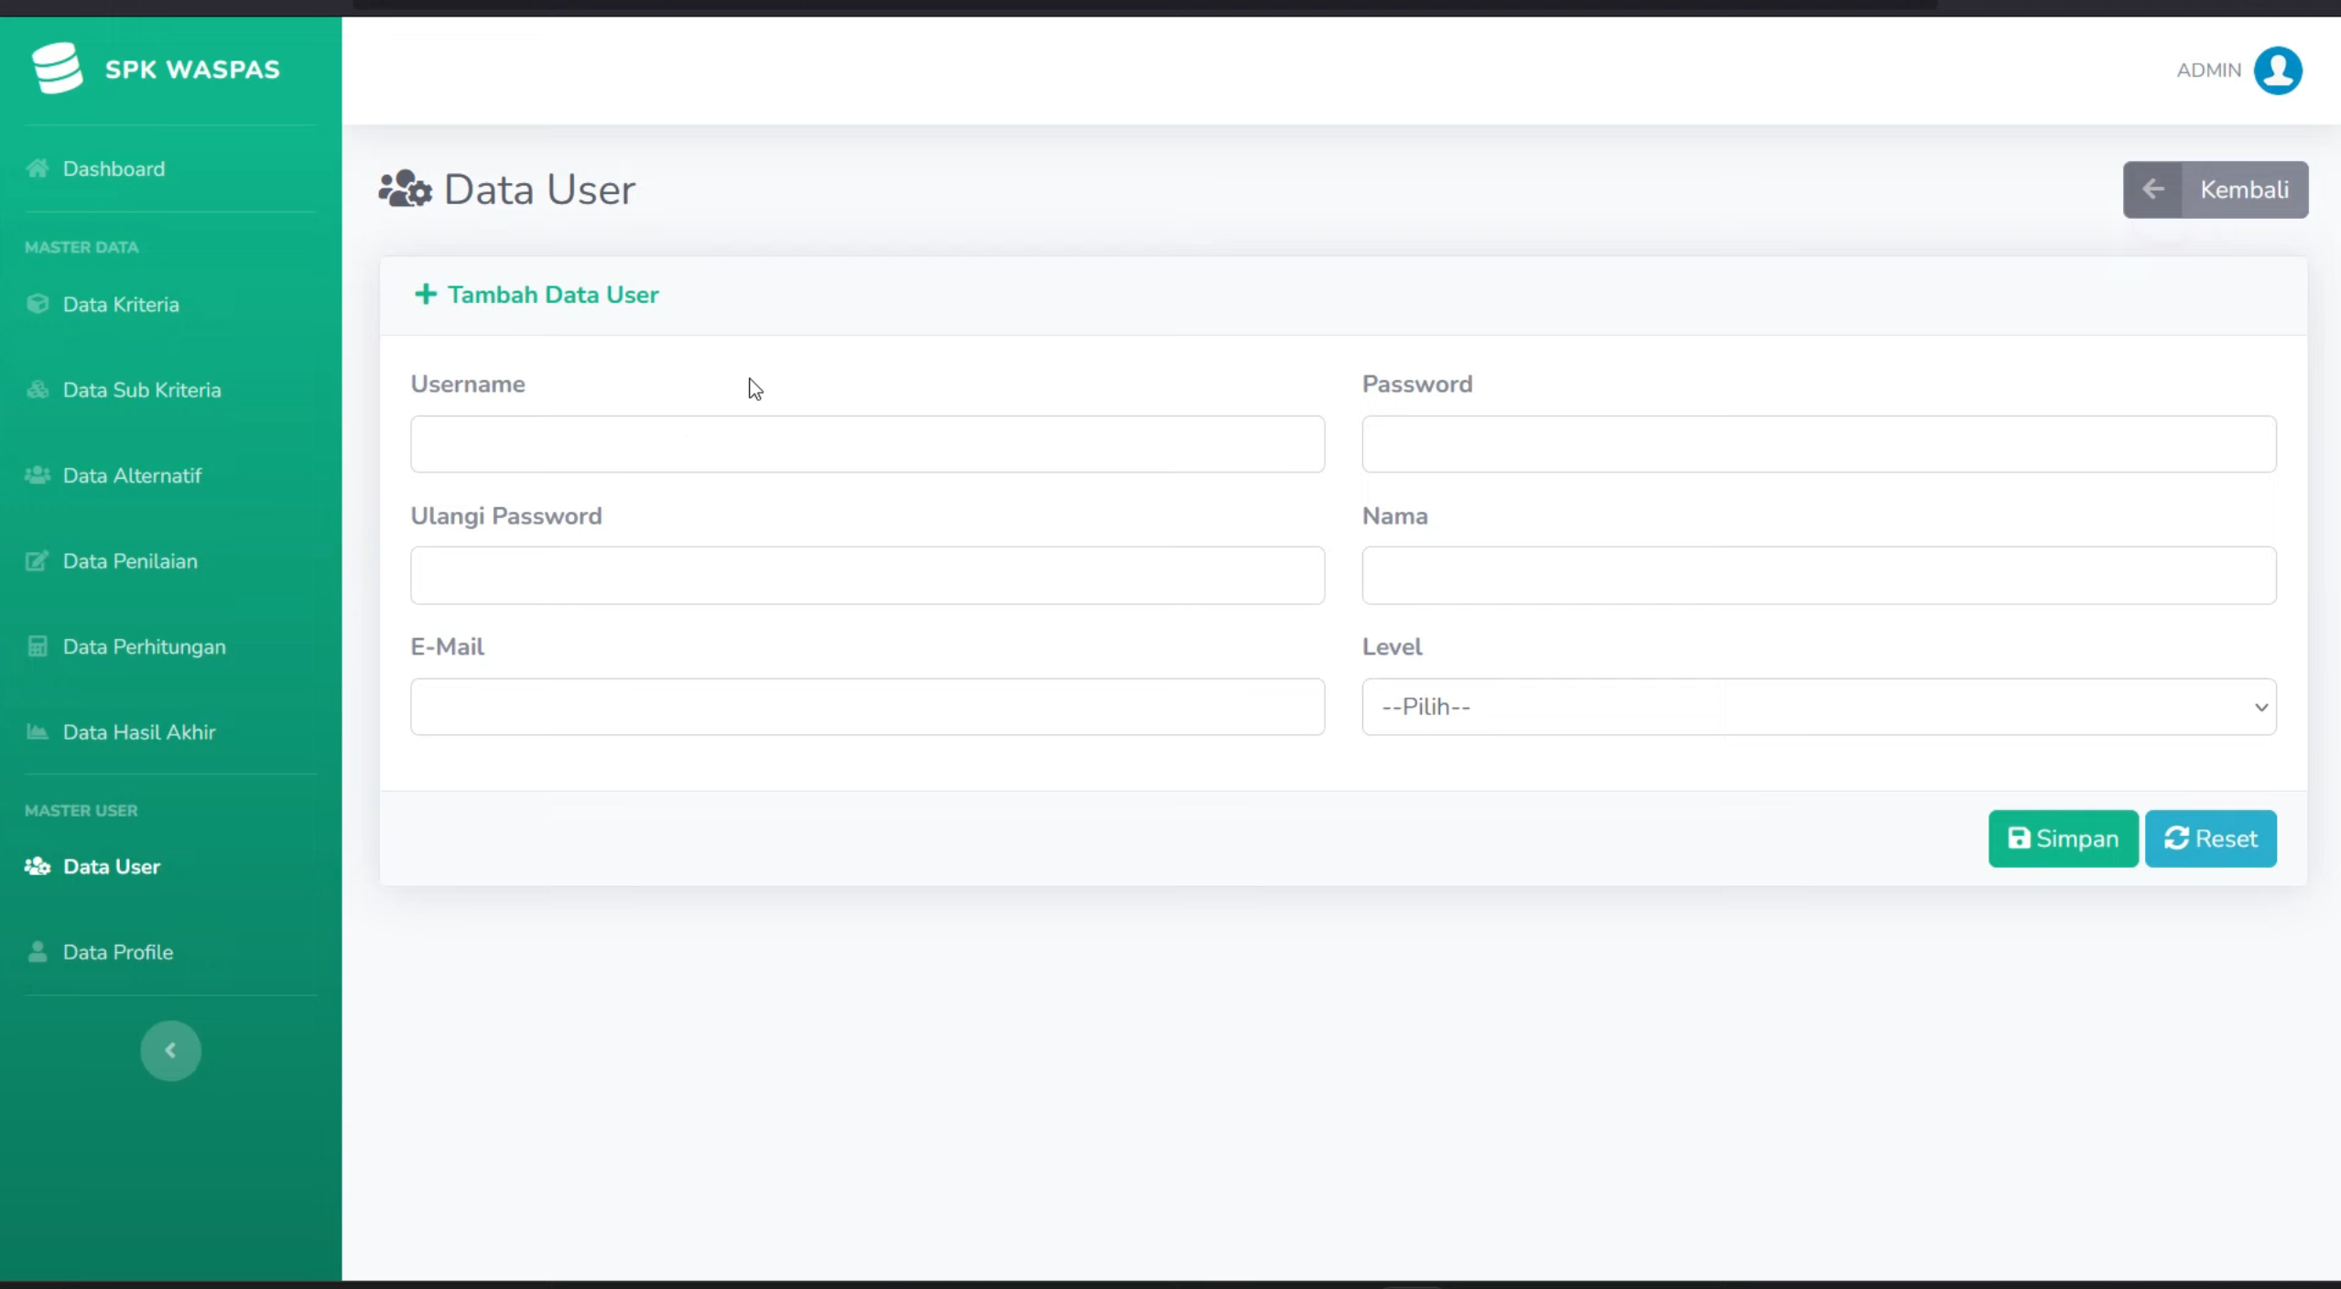2341x1289 pixels.
Task: Open the Level dropdown showing --Pilih--
Action: point(1819,707)
